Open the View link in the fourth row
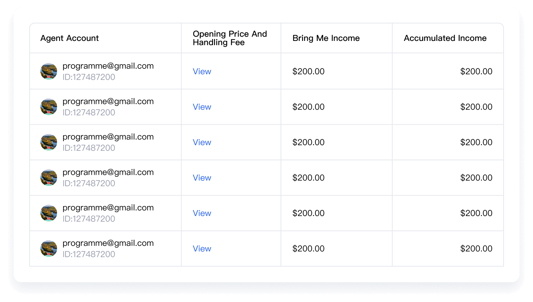The width and height of the screenshot is (533, 302). pyautogui.click(x=202, y=178)
